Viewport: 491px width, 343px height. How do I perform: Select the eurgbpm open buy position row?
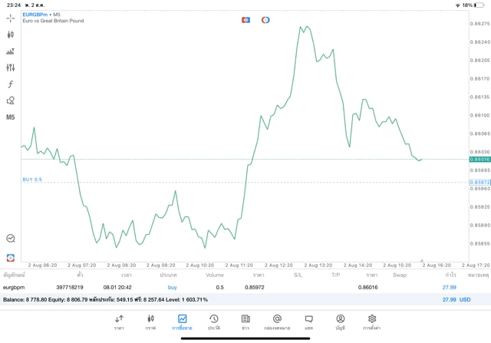tap(230, 286)
